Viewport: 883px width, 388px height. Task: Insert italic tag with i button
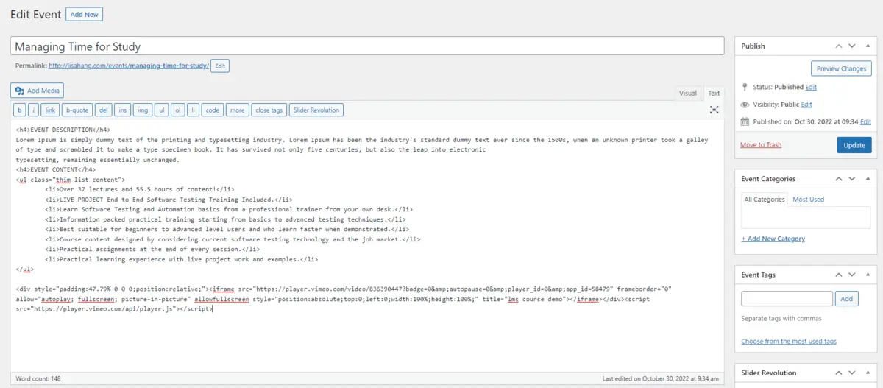click(34, 110)
